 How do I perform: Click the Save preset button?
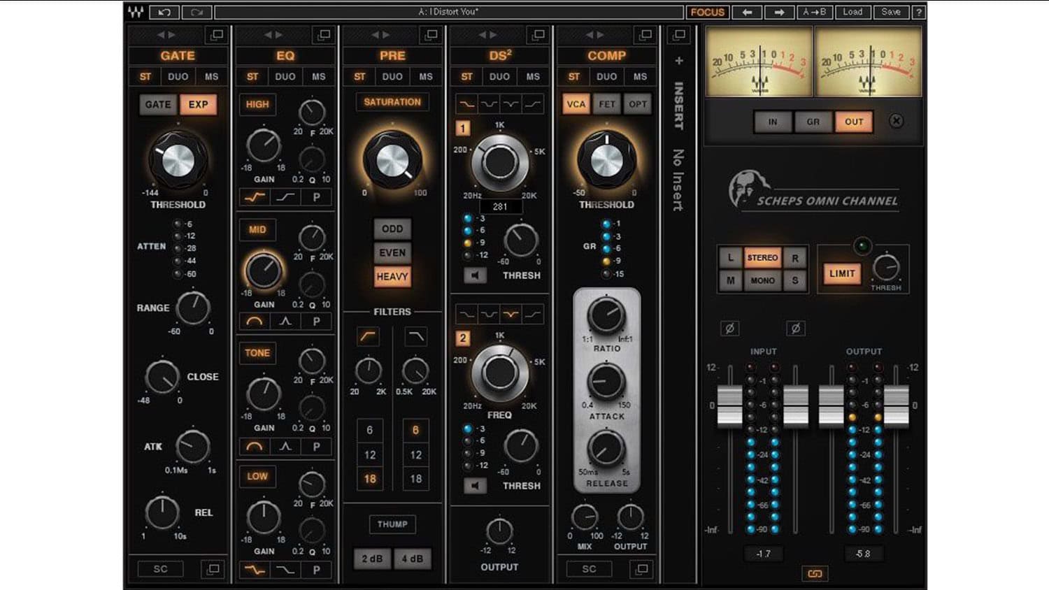coord(891,12)
